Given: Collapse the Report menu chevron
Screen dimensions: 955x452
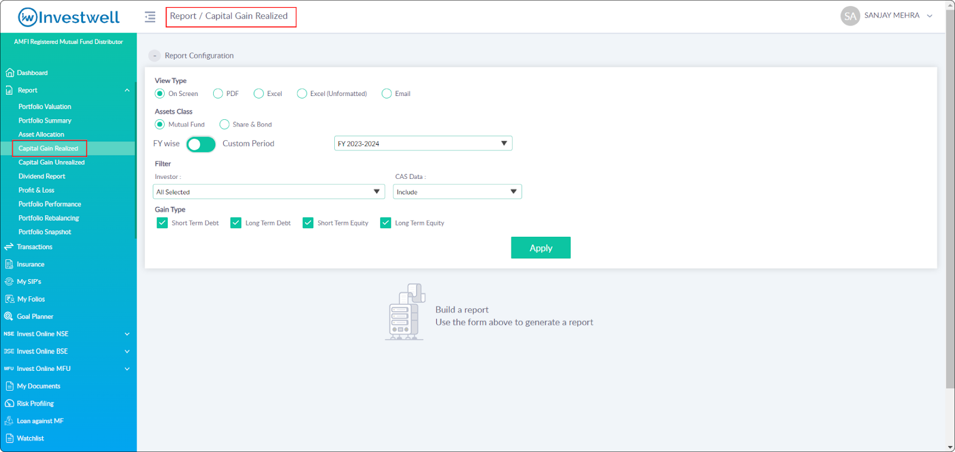Looking at the screenshot, I should (x=127, y=90).
